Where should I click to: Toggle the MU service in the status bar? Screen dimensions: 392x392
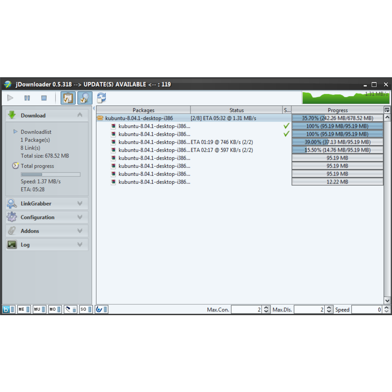point(37,309)
